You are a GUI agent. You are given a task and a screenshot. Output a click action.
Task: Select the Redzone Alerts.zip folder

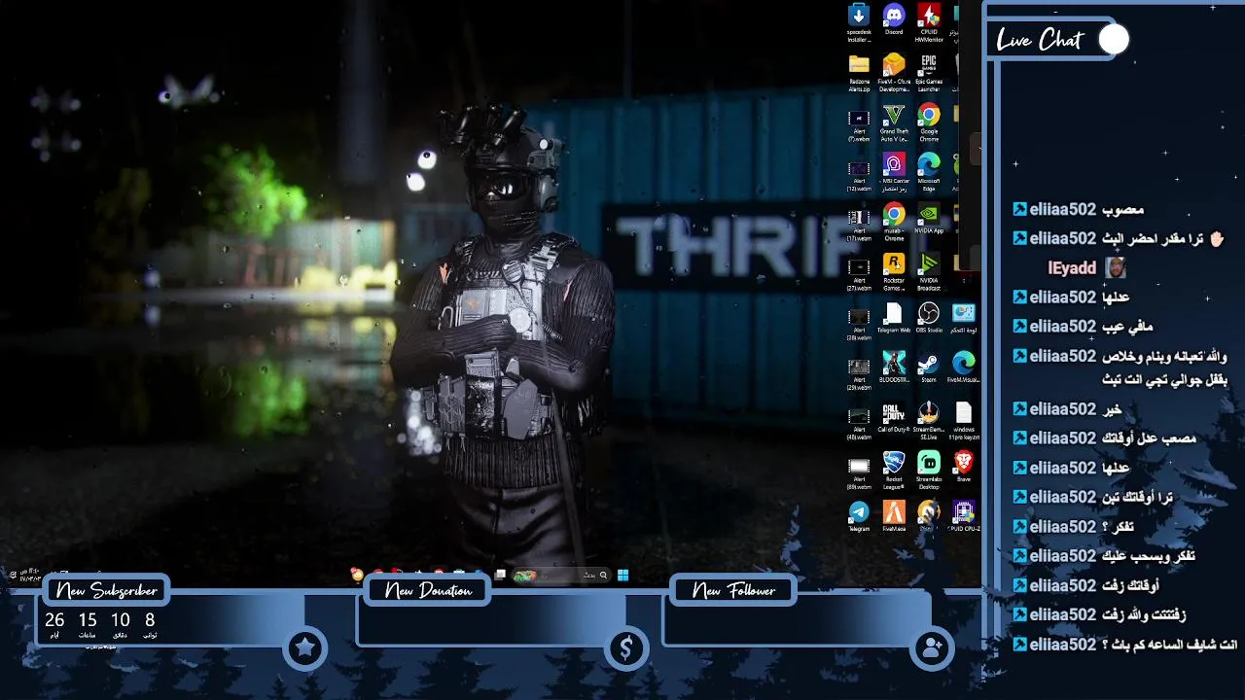pyautogui.click(x=859, y=74)
